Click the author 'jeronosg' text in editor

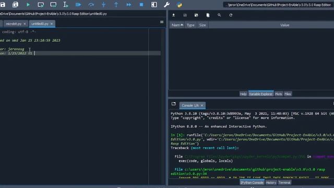coord(16,49)
